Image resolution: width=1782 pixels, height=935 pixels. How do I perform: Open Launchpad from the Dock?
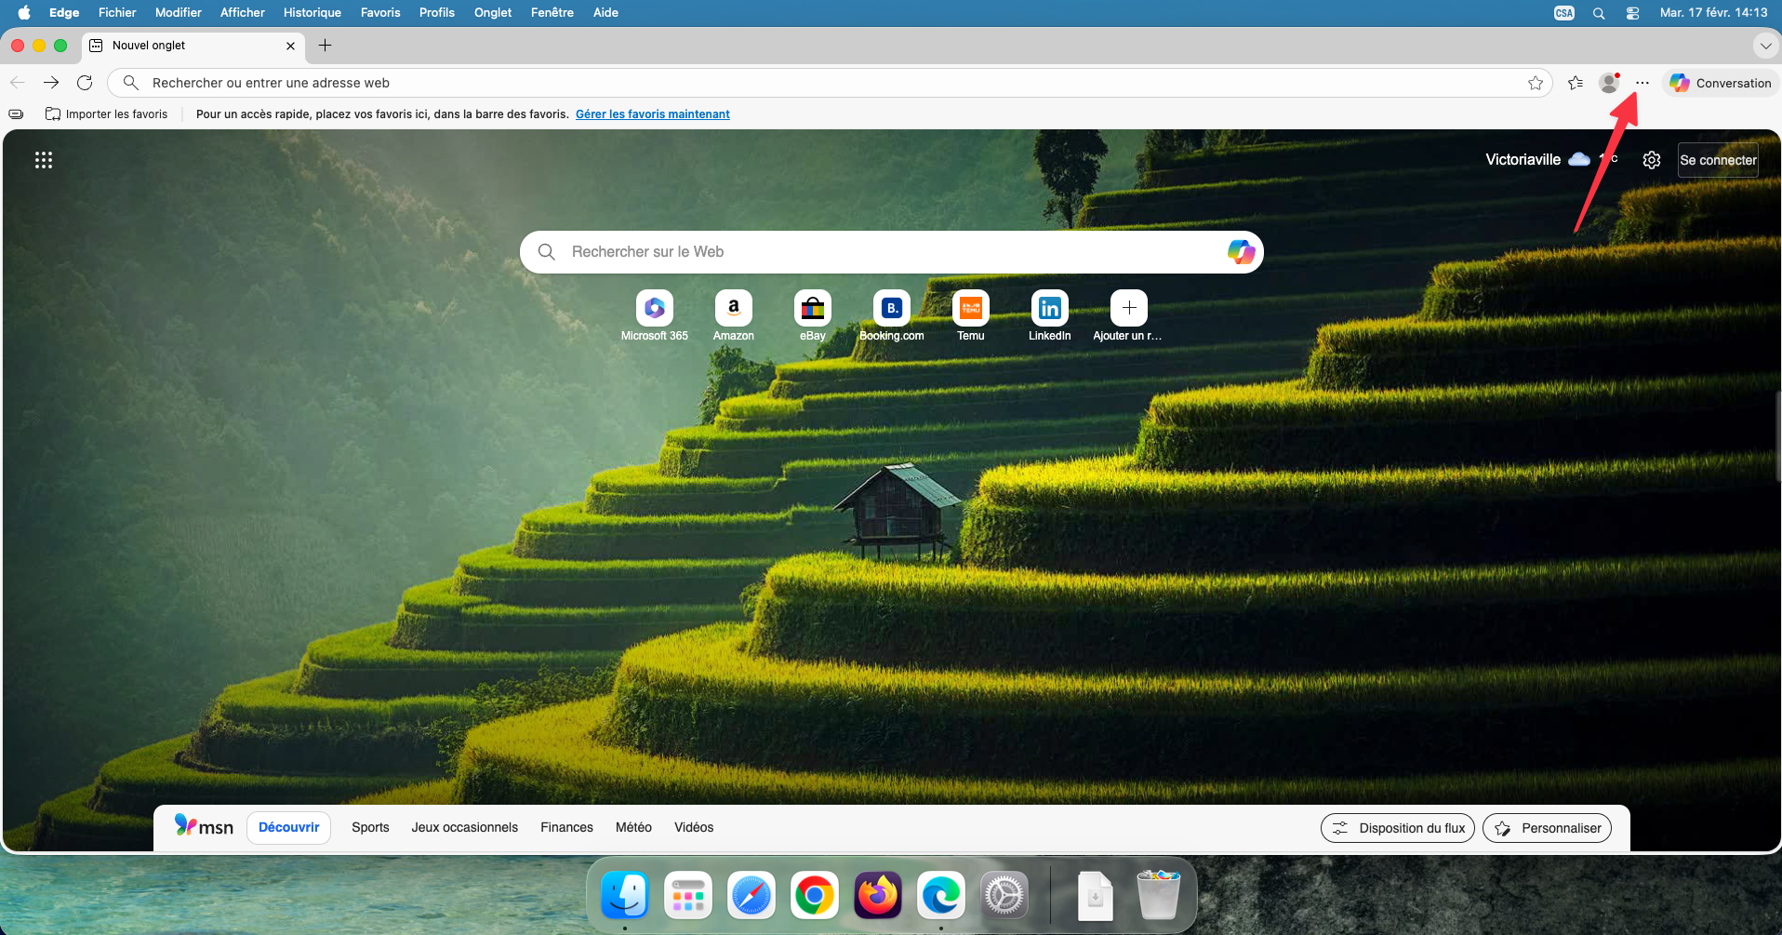[x=688, y=895]
